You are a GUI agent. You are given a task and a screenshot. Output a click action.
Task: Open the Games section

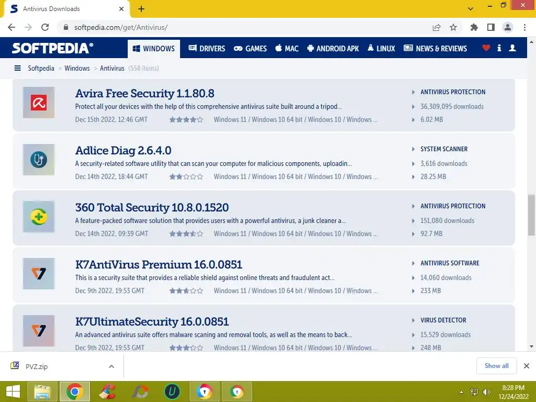point(250,49)
